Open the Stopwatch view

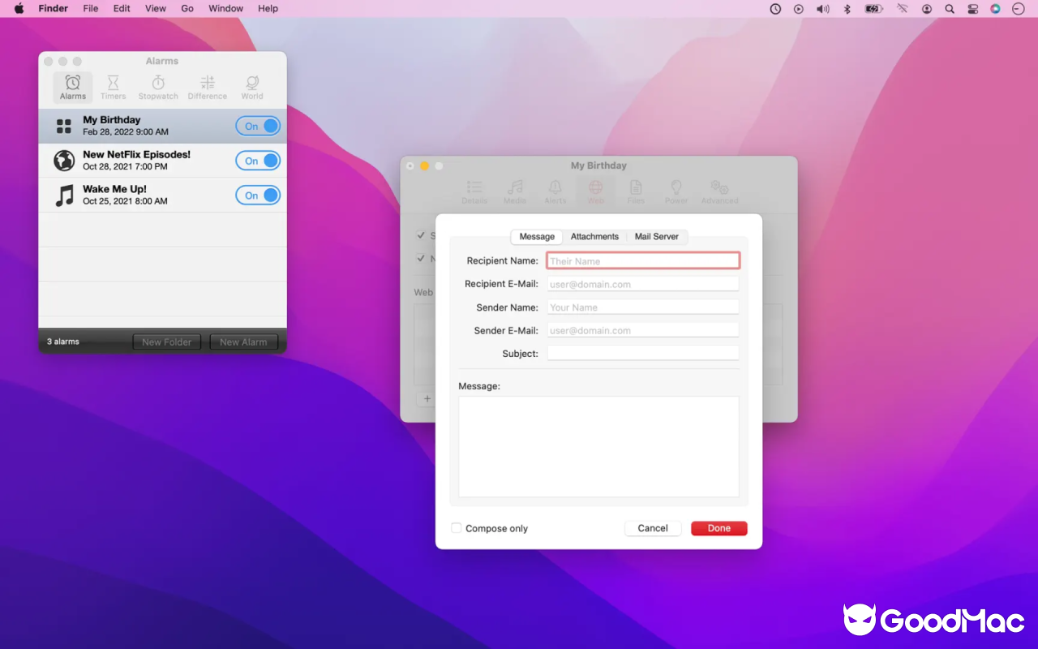tap(157, 87)
